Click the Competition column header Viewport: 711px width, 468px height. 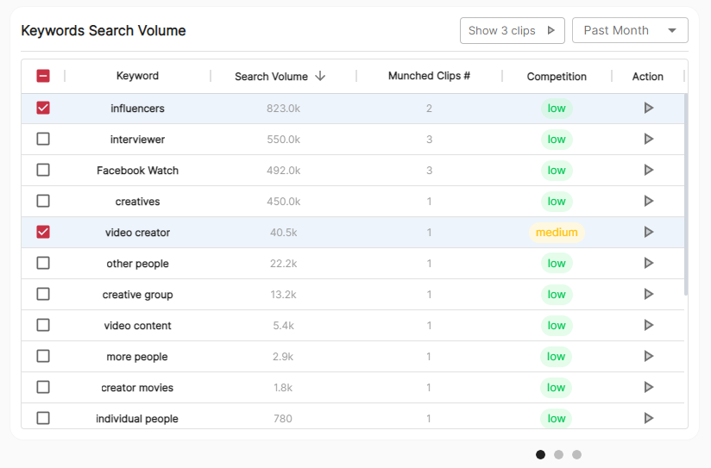557,77
